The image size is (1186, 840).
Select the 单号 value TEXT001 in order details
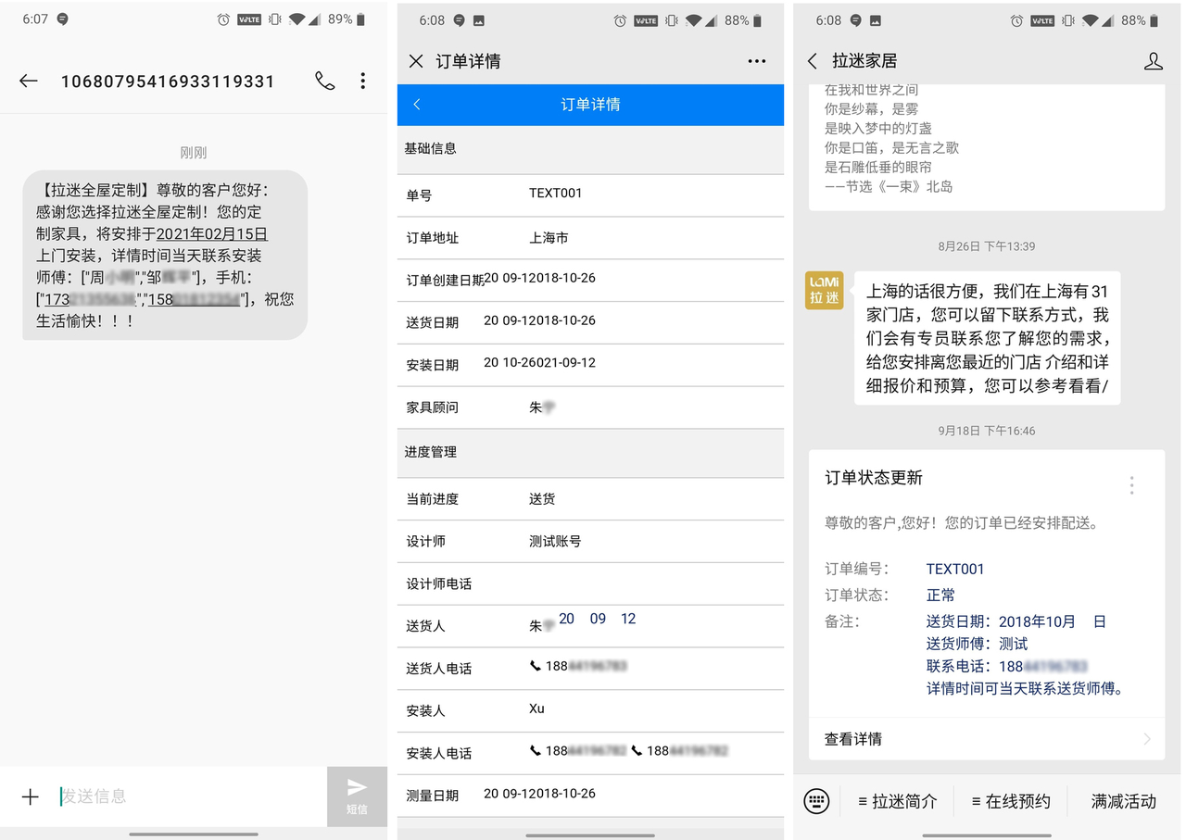point(555,194)
